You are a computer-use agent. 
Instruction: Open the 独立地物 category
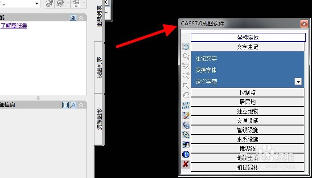[247, 111]
